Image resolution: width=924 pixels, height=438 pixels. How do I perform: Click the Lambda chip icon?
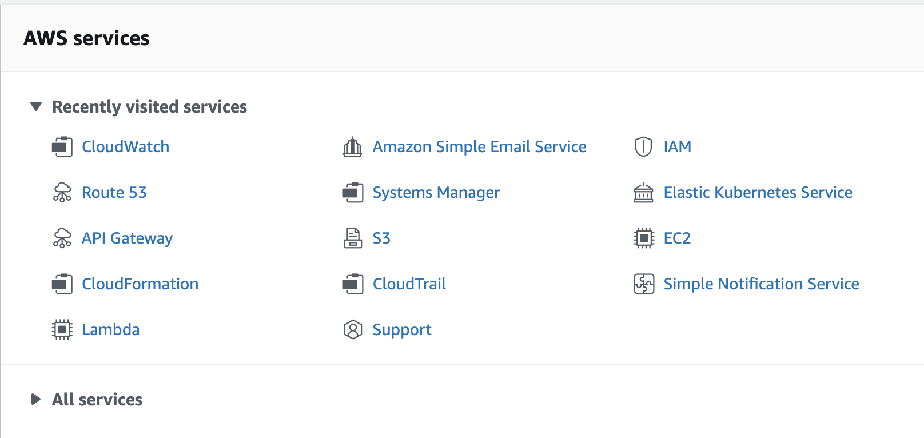(62, 329)
